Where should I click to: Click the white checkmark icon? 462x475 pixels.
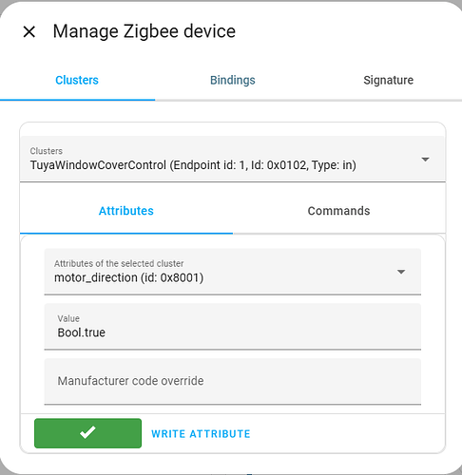(87, 432)
